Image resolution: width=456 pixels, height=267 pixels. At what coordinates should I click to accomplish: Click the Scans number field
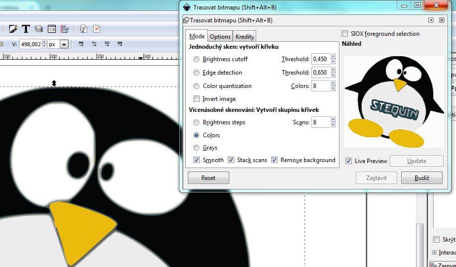tap(321, 122)
